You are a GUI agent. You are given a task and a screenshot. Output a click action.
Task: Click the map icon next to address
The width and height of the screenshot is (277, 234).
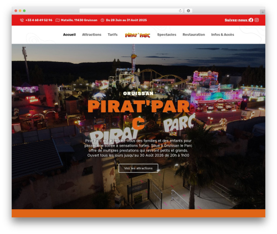(58, 20)
